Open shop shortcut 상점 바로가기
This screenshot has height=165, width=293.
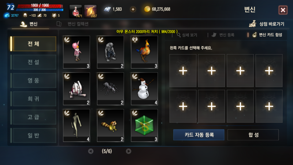pos(267,24)
